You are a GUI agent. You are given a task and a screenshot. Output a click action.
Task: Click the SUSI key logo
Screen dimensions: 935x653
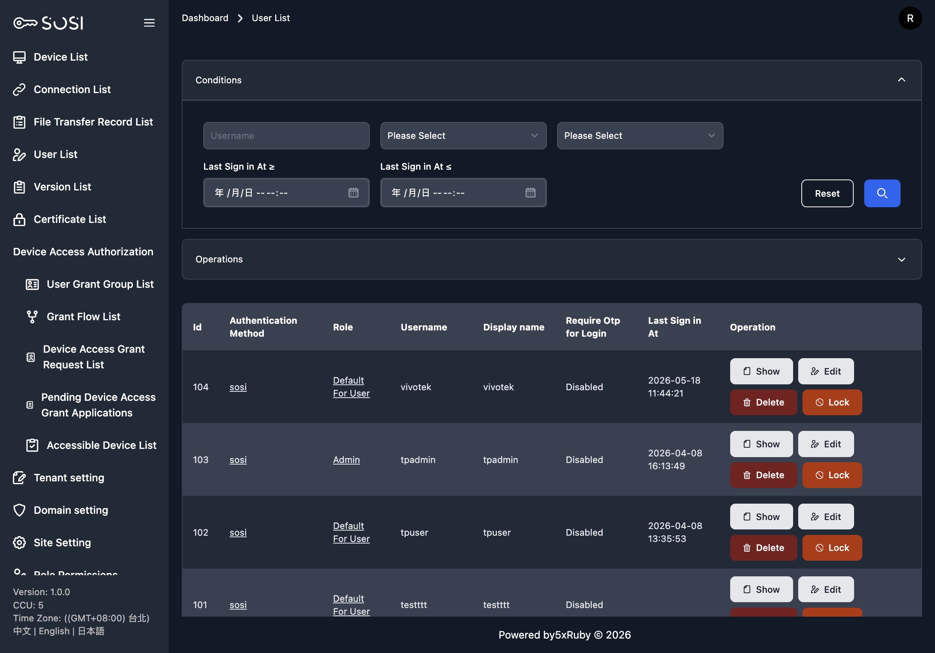(48, 23)
